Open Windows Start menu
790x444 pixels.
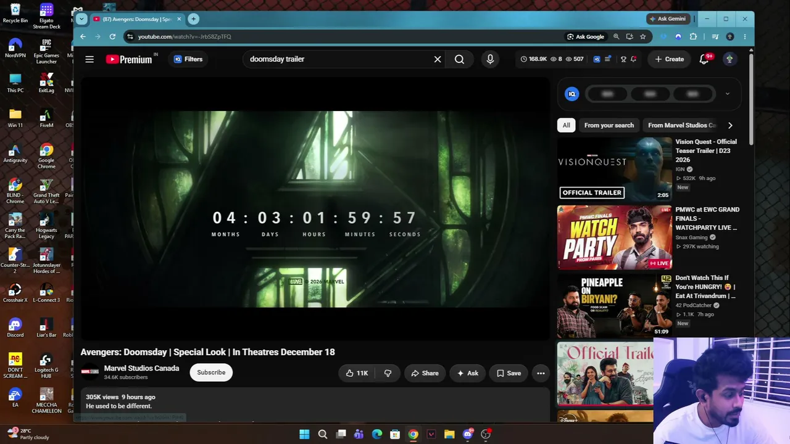click(x=304, y=434)
